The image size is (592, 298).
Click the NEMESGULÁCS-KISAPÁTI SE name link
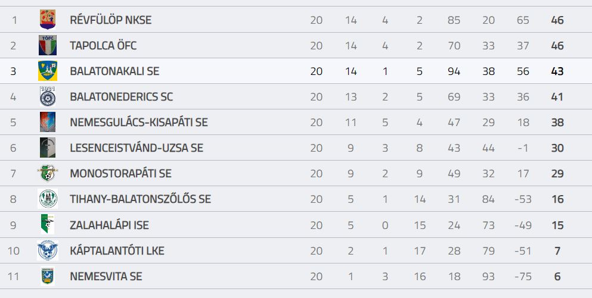[x=138, y=123]
